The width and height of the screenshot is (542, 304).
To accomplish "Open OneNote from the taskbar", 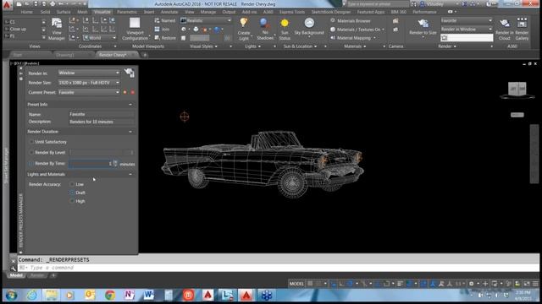I will pyautogui.click(x=130, y=295).
